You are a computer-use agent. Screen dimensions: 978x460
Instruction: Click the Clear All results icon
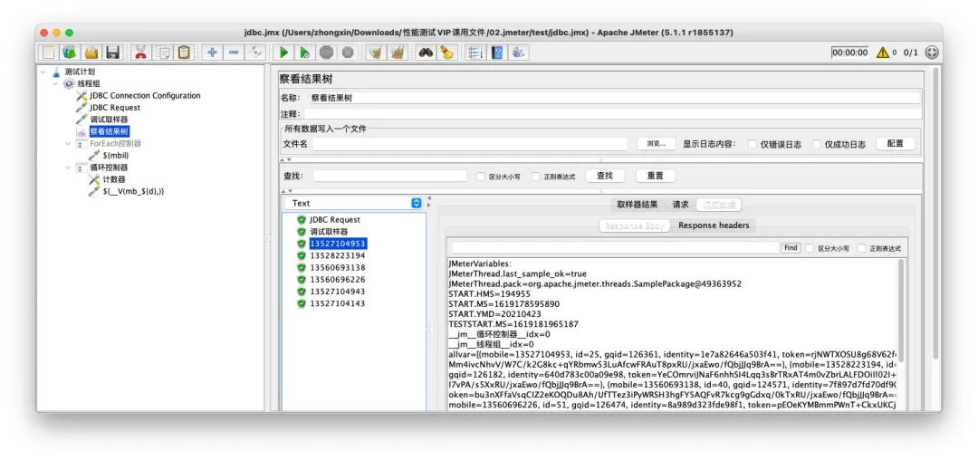[x=397, y=53]
